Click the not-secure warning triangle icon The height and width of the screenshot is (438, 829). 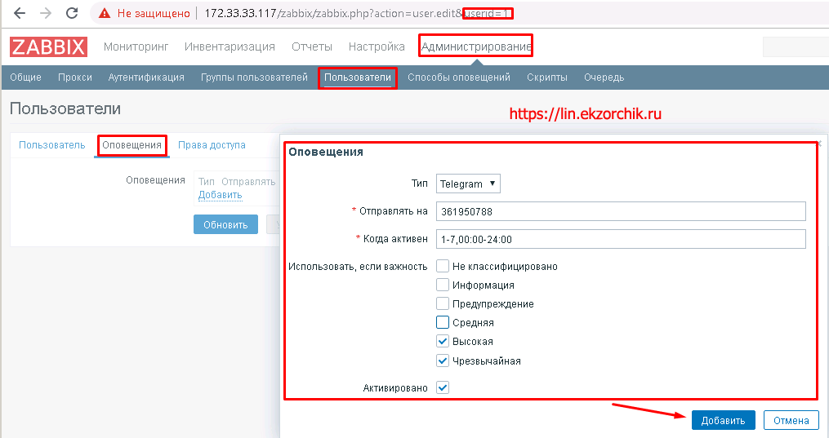pos(103,14)
